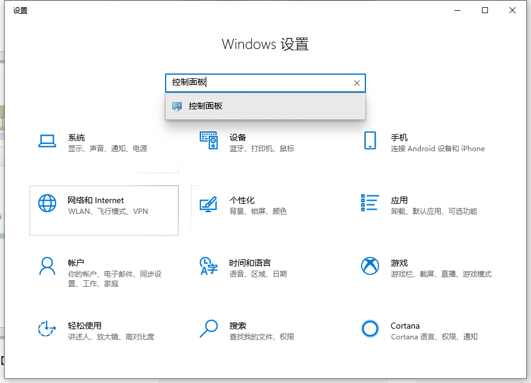Open the Search magnifier icon
The image size is (531, 383).
pyautogui.click(x=208, y=329)
